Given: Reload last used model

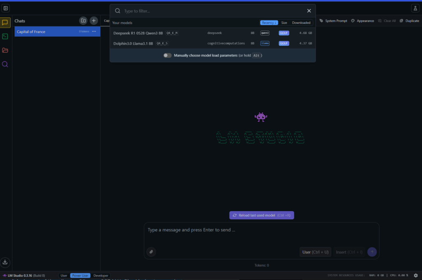Looking at the screenshot, I should pos(261,215).
